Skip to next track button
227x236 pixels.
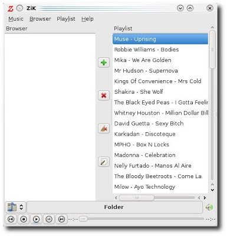[61, 219]
